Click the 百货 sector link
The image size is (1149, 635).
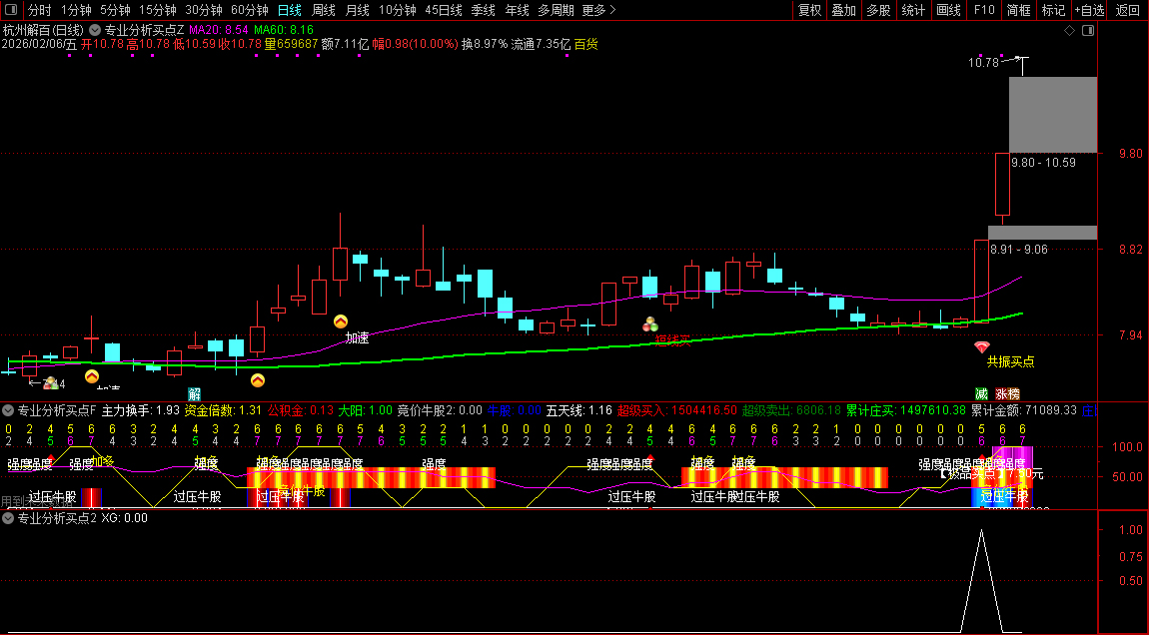click(586, 44)
